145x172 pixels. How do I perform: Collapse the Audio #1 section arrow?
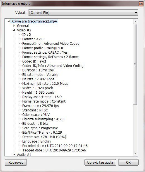pos(14,155)
